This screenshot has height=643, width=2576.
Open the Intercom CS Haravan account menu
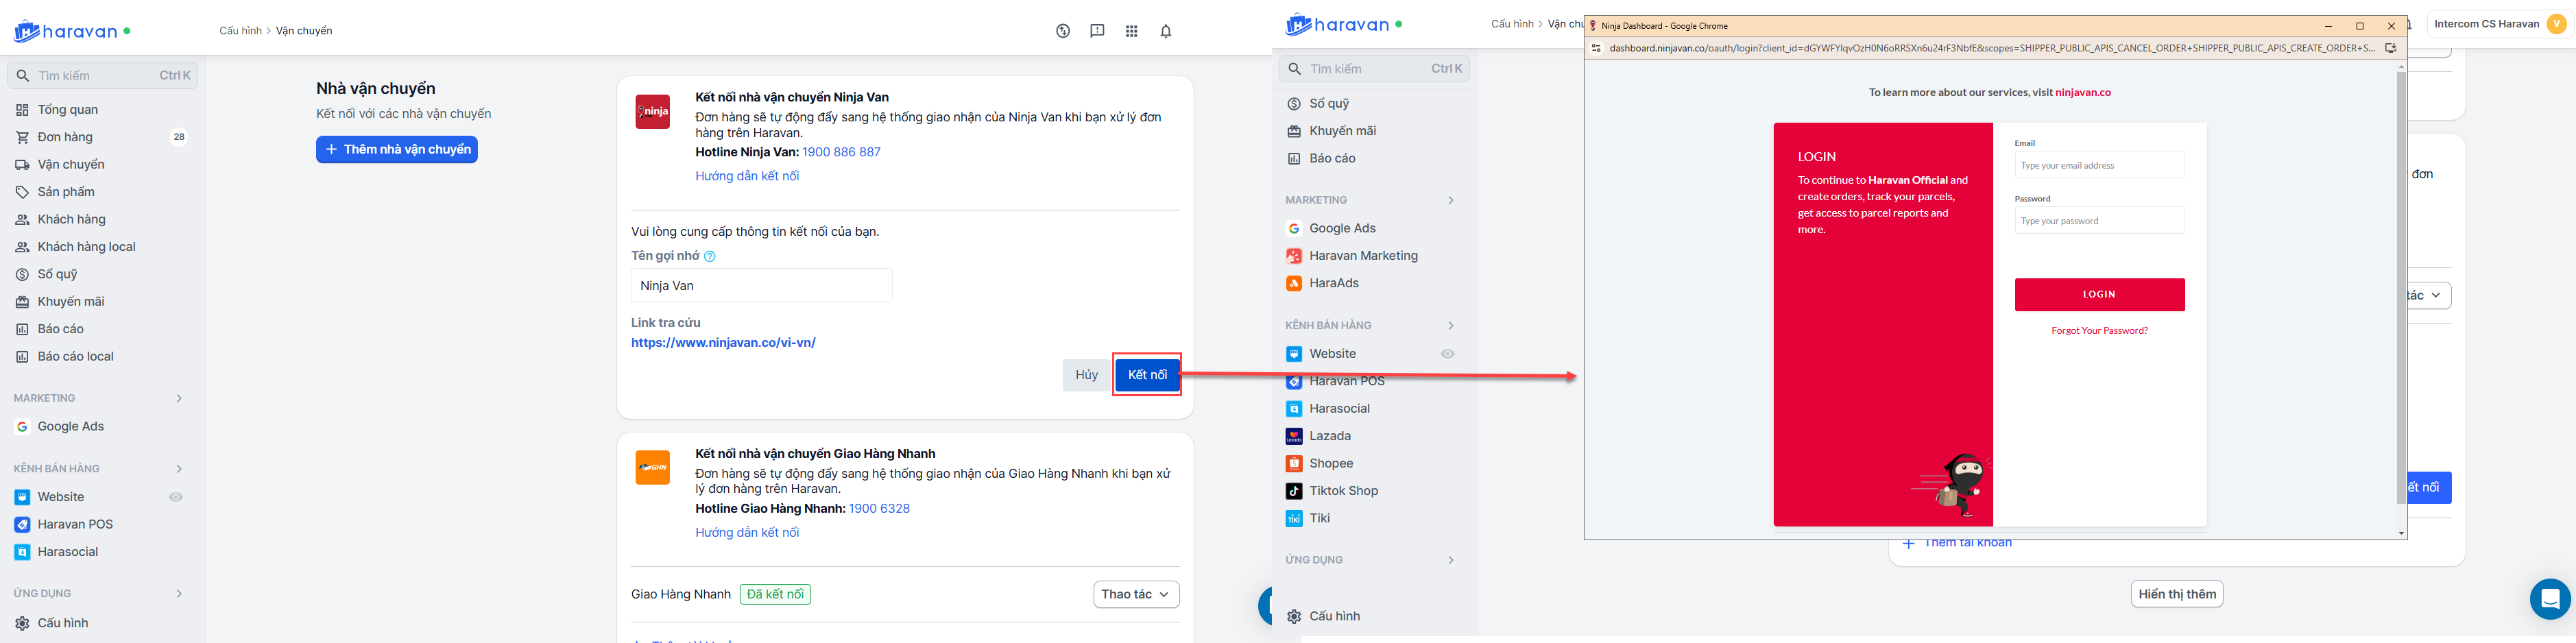tap(2499, 24)
